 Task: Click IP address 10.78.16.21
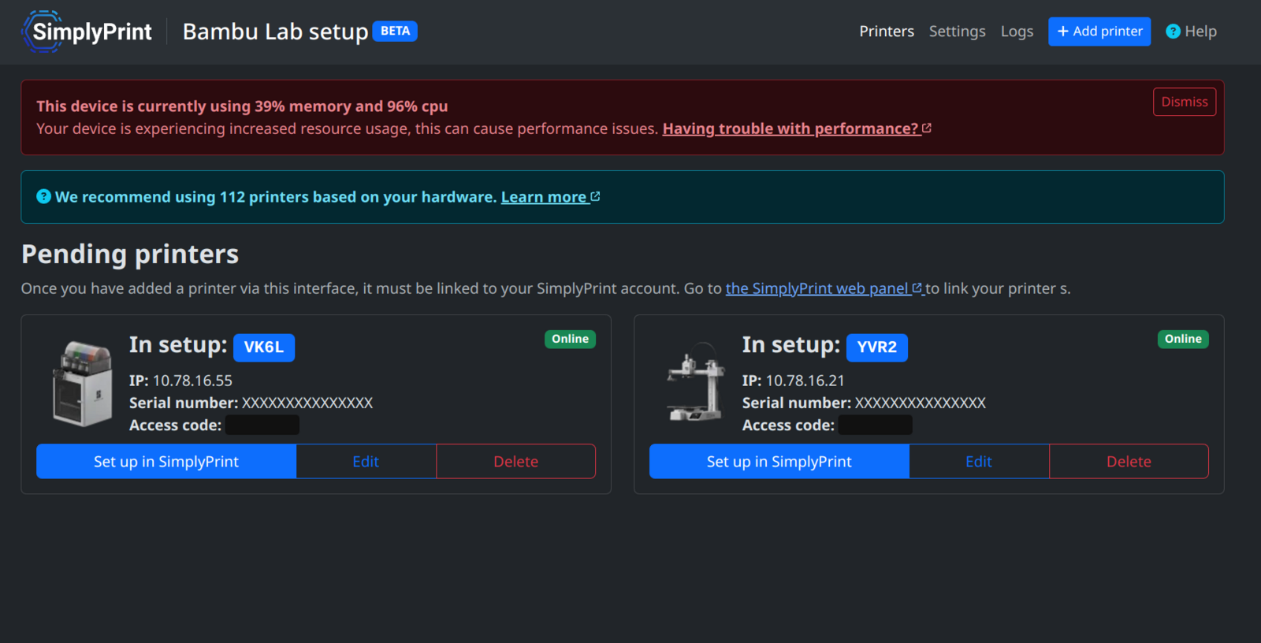(x=805, y=381)
